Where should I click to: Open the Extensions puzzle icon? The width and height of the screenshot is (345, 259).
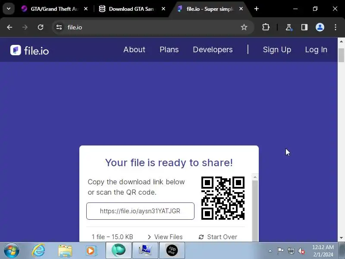266,27
